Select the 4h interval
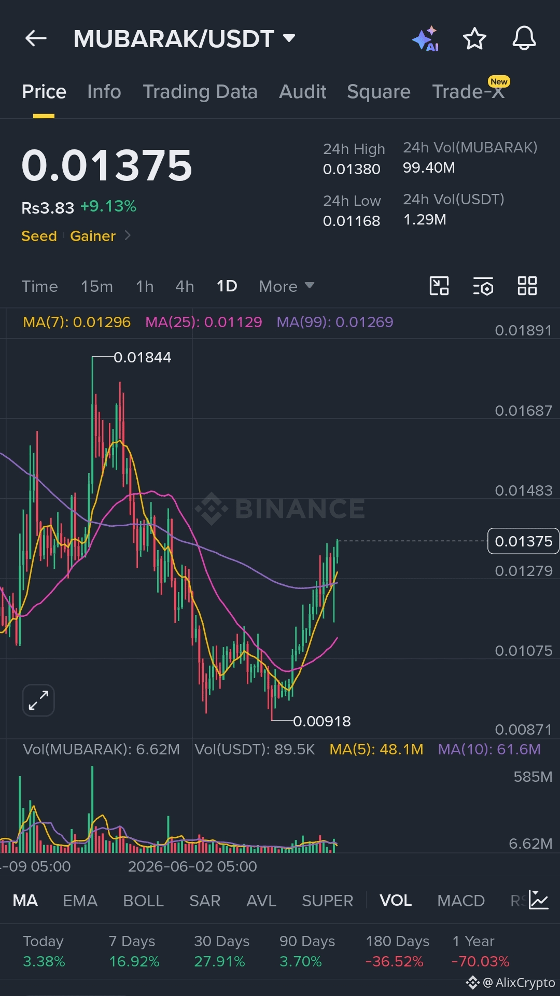The image size is (560, 996). coord(185,286)
